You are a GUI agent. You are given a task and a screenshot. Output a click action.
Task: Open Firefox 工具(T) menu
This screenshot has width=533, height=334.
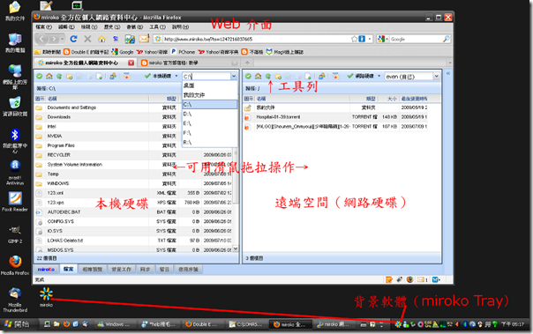point(158,26)
